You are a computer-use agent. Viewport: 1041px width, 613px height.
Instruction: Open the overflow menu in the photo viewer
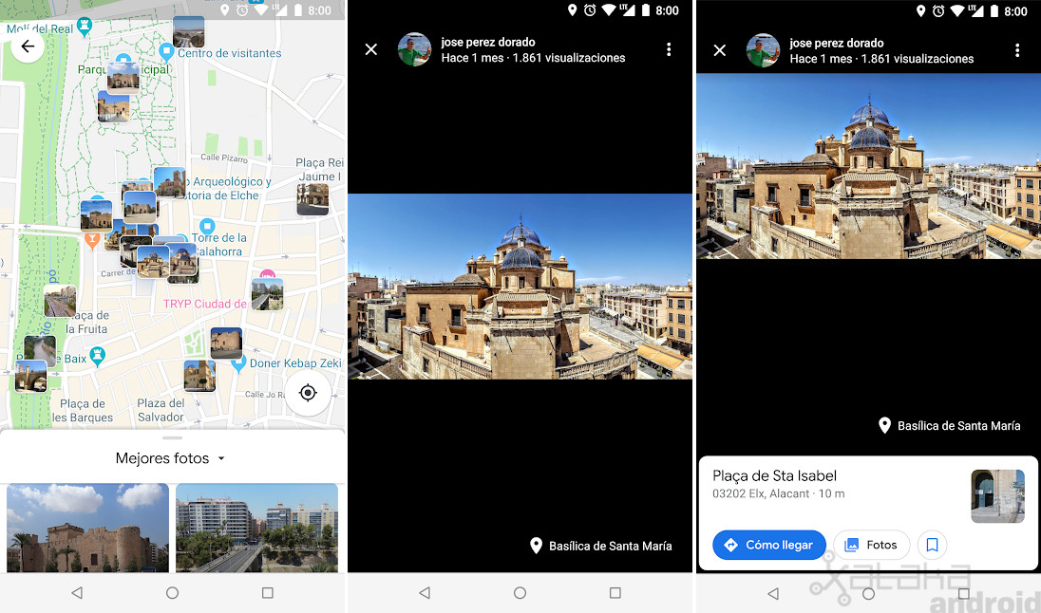[670, 49]
